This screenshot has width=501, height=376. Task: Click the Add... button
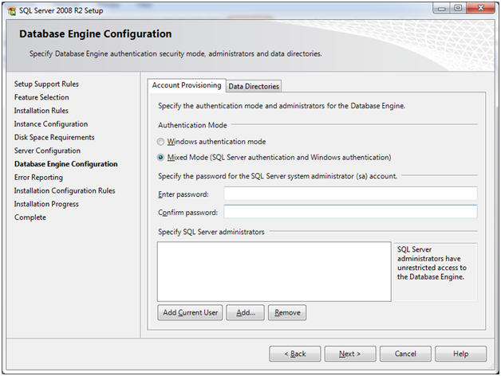pyautogui.click(x=245, y=313)
